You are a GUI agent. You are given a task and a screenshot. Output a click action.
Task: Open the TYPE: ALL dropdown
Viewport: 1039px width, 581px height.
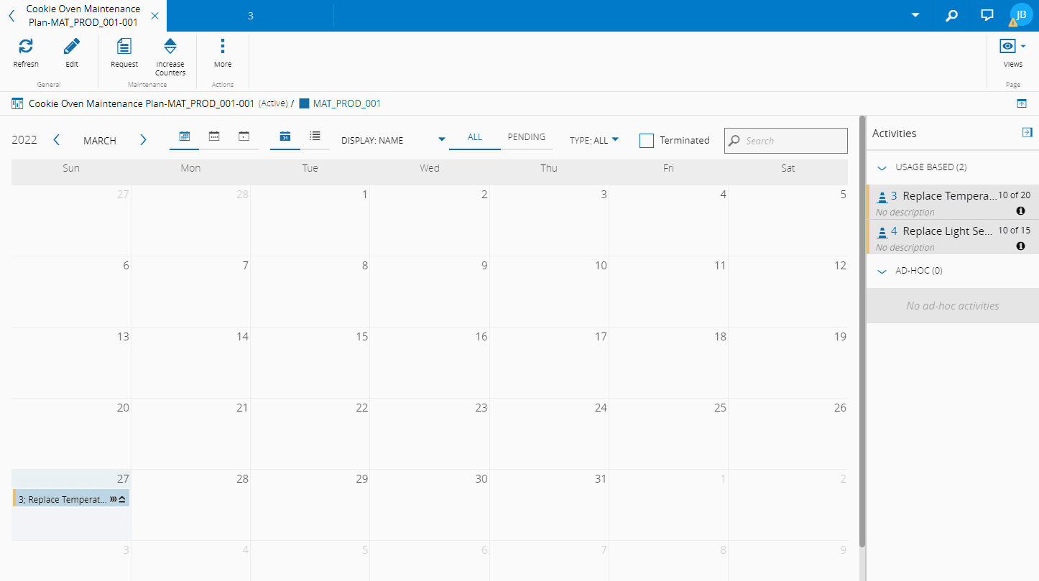[594, 141]
